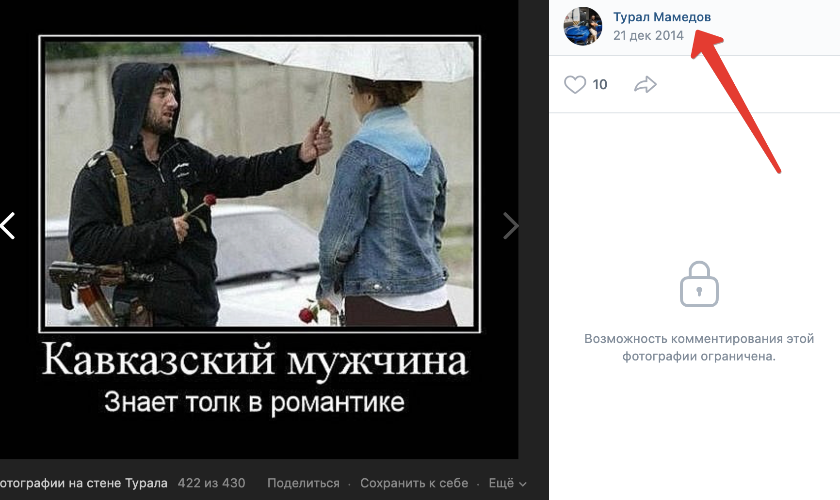Click the Знает толк в романтике subtitle
This screenshot has width=840, height=500.
[254, 402]
